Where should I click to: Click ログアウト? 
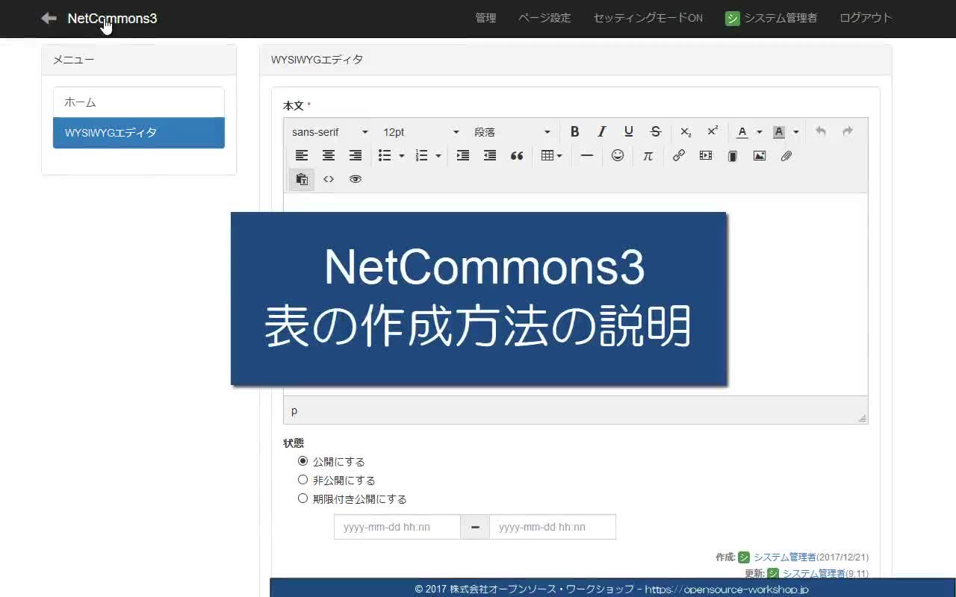(x=866, y=18)
